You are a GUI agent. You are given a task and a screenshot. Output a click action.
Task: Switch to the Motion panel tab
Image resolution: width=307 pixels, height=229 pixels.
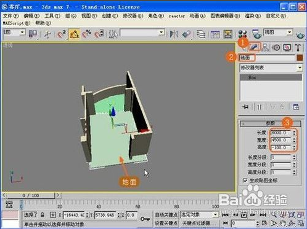(276, 47)
